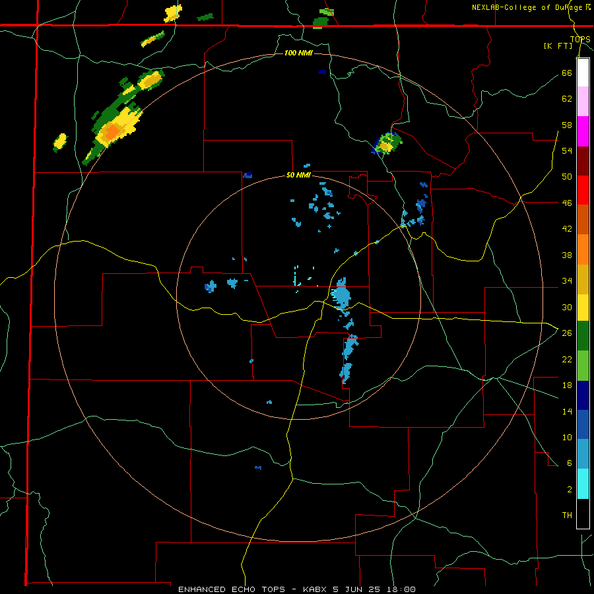
Task: Select the magenta swatch in the color scale
Action: click(583, 131)
